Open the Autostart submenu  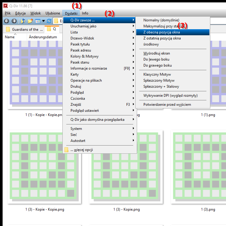(x=99, y=141)
